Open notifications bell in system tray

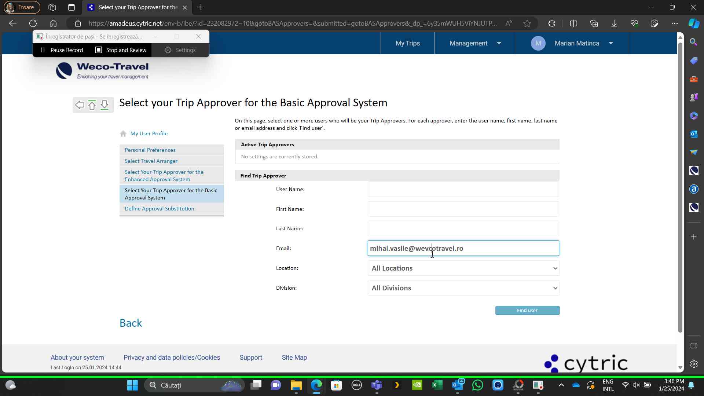tap(691, 385)
